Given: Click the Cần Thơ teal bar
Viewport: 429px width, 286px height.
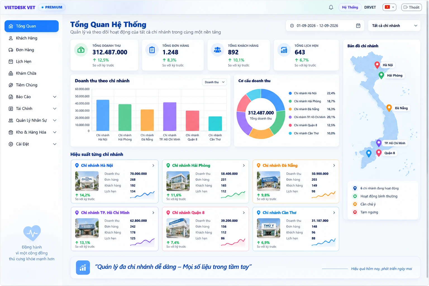Looking at the screenshot, I should coord(215,124).
